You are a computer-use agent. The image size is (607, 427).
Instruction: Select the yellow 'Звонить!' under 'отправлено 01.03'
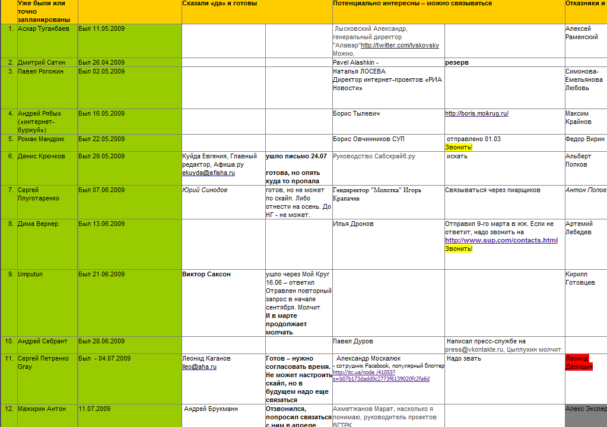(x=459, y=147)
